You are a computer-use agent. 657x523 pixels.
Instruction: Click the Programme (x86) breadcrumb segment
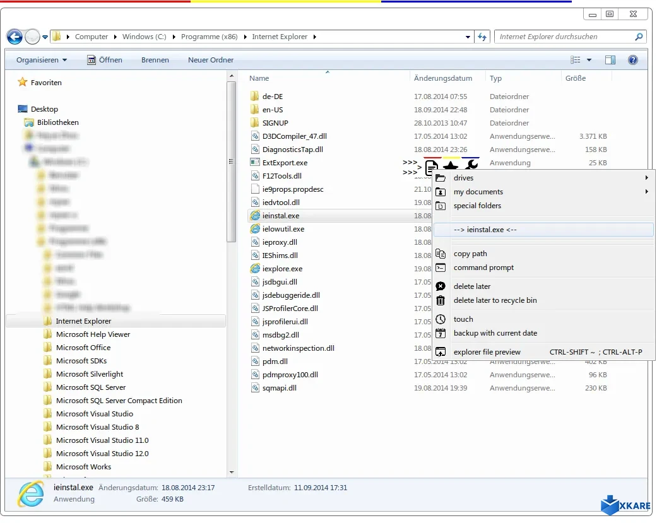[x=209, y=37]
